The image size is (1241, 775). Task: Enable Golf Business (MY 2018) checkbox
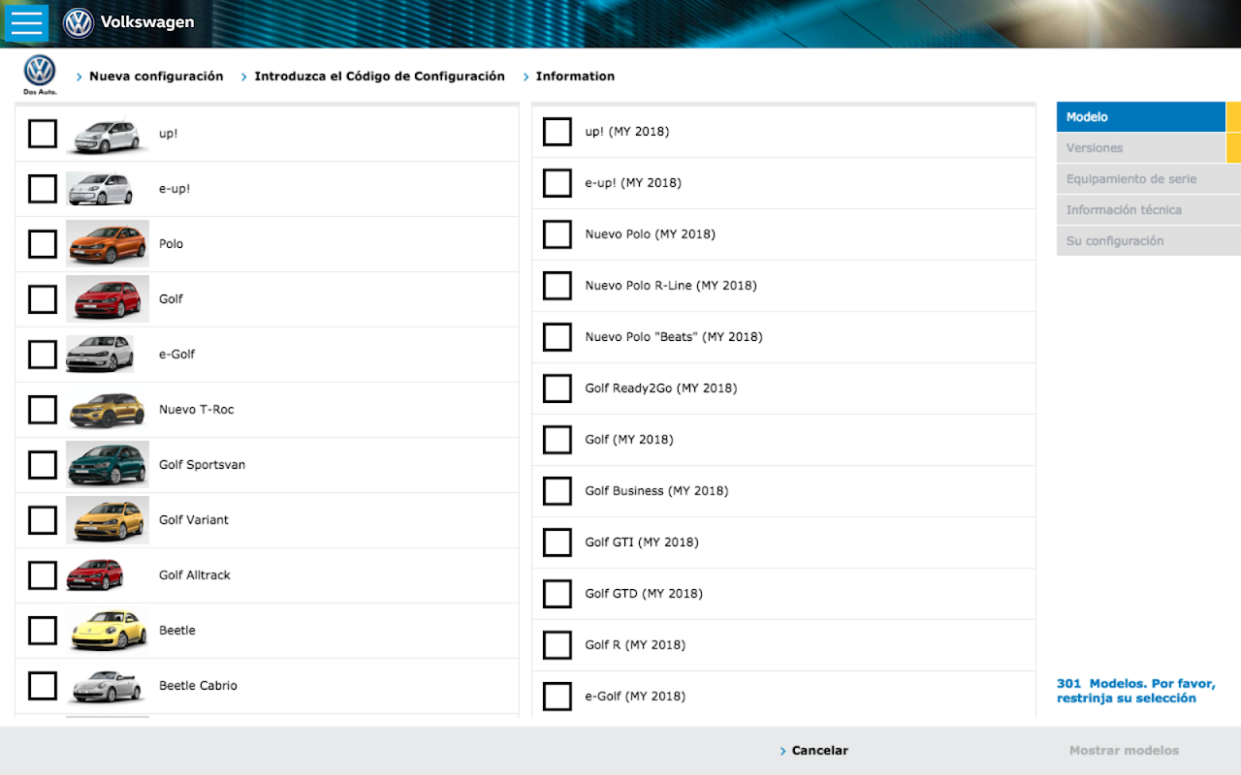(557, 491)
